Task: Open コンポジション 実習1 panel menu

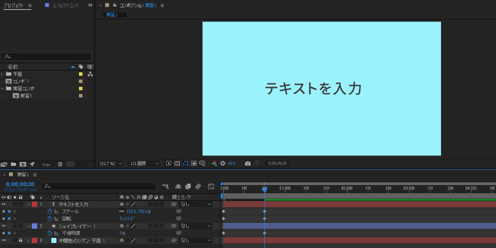Action: click(x=162, y=5)
